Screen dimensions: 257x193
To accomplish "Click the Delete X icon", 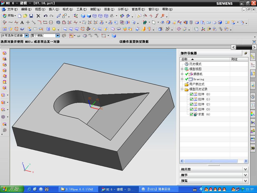I will [x=38, y=16].
